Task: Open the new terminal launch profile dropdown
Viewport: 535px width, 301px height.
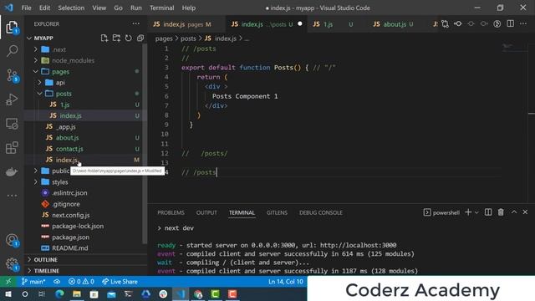Action: (x=476, y=212)
